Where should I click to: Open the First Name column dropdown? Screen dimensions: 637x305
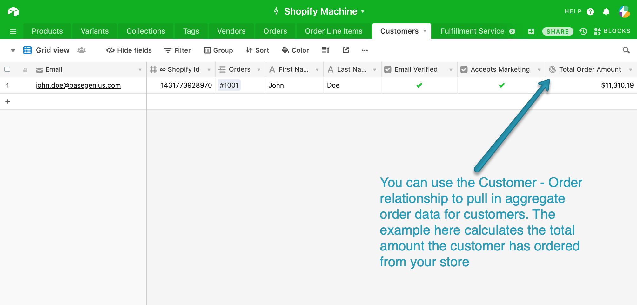(317, 70)
